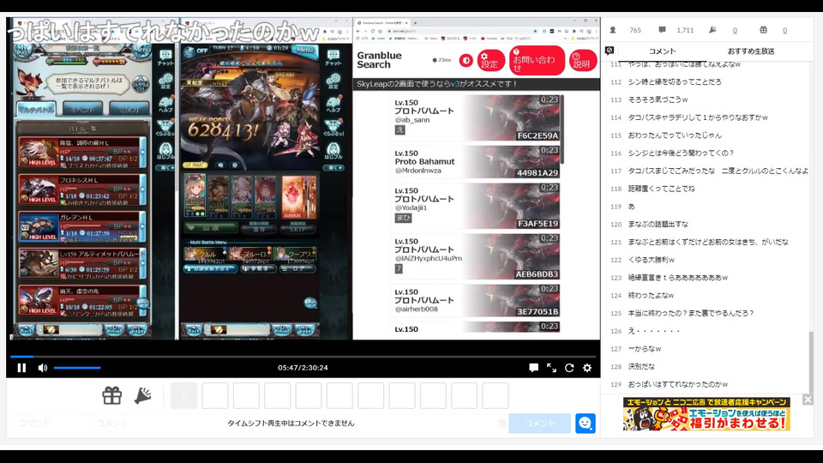Click the gift points icon in stats row
The width and height of the screenshot is (823, 463).
coord(763,30)
